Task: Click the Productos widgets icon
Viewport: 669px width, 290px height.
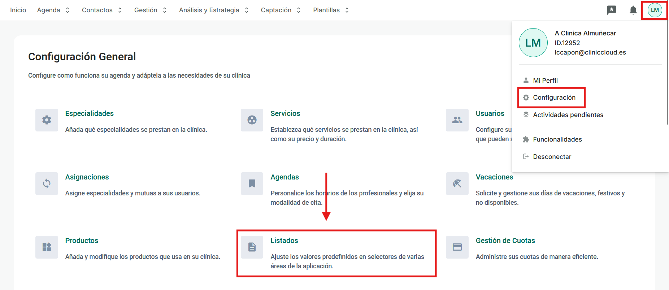Action: click(47, 247)
